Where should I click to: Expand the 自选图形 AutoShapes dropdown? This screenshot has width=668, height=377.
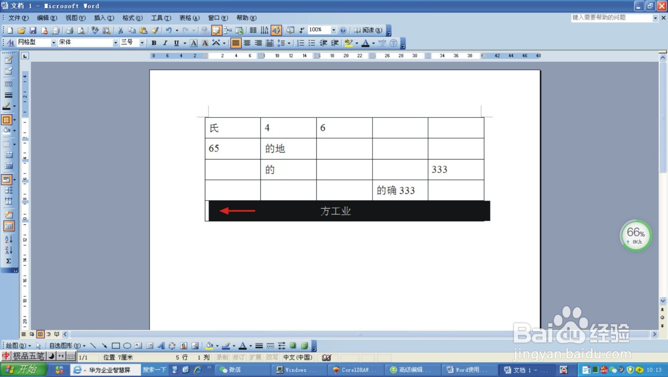click(68, 346)
